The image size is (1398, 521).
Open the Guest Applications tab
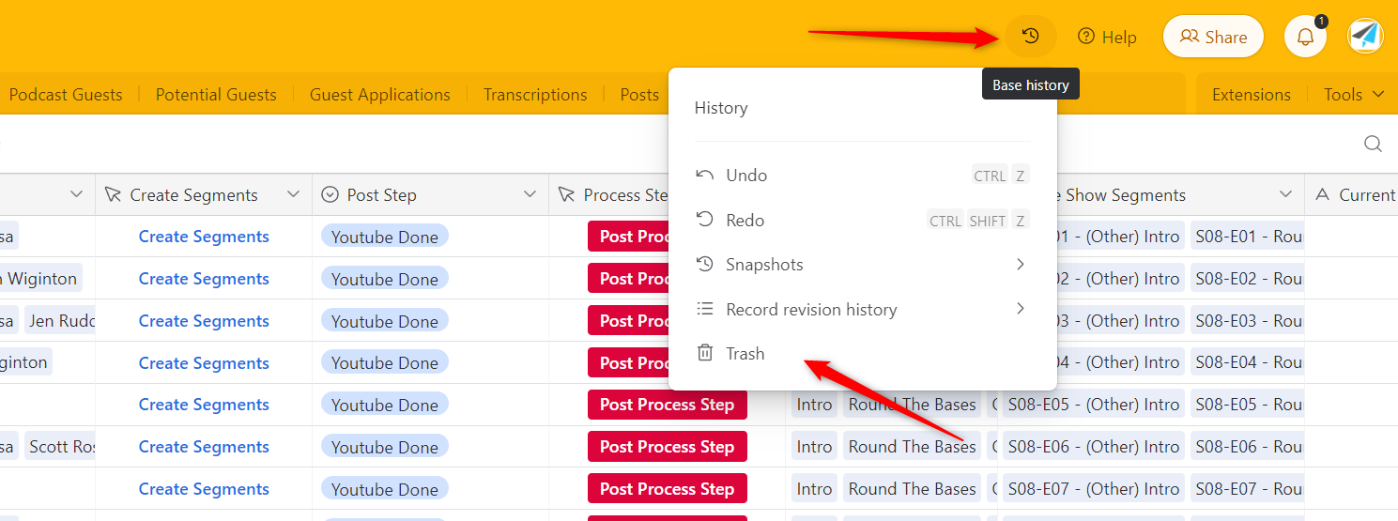tap(380, 95)
